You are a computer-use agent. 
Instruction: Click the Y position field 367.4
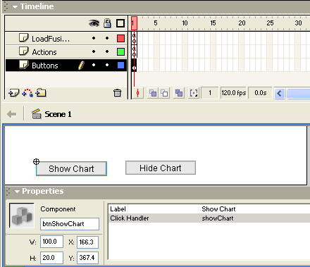point(87,258)
